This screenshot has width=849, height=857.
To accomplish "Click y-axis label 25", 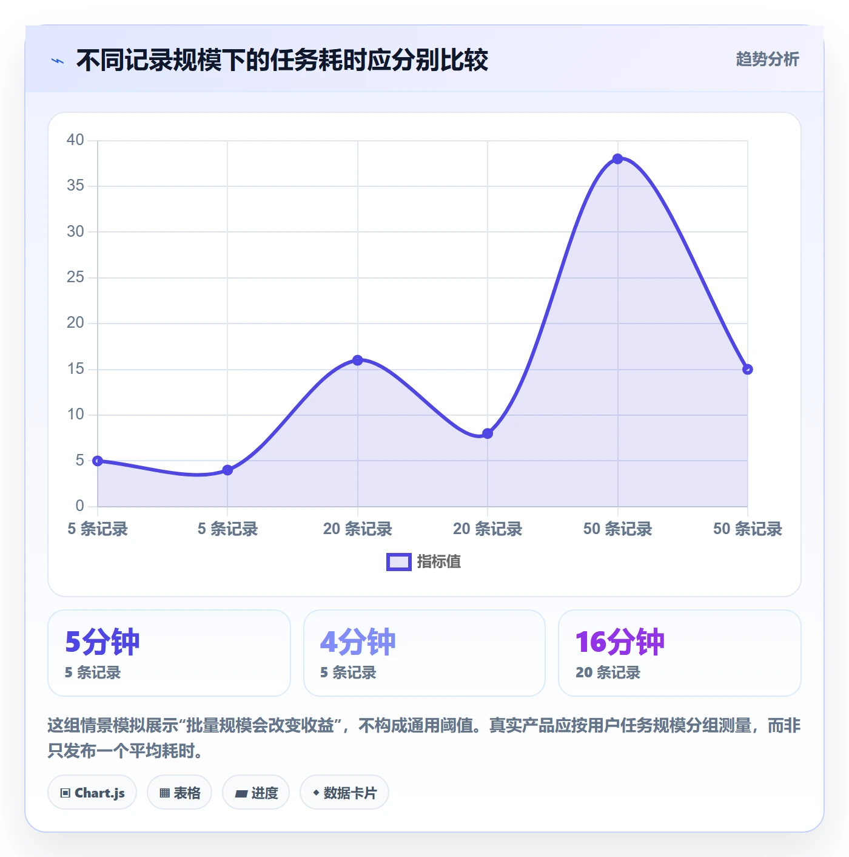I will pyautogui.click(x=75, y=277).
